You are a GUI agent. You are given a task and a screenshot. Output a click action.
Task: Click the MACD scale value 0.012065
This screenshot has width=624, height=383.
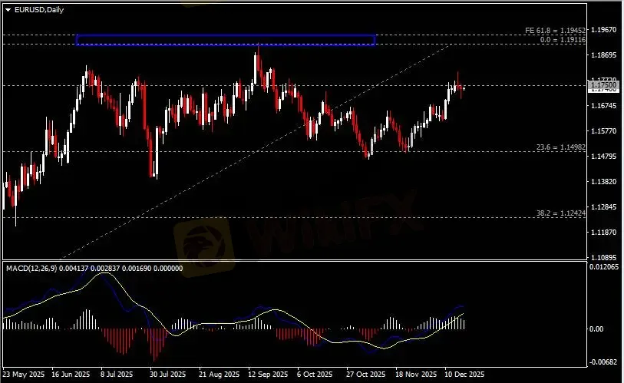click(x=604, y=267)
